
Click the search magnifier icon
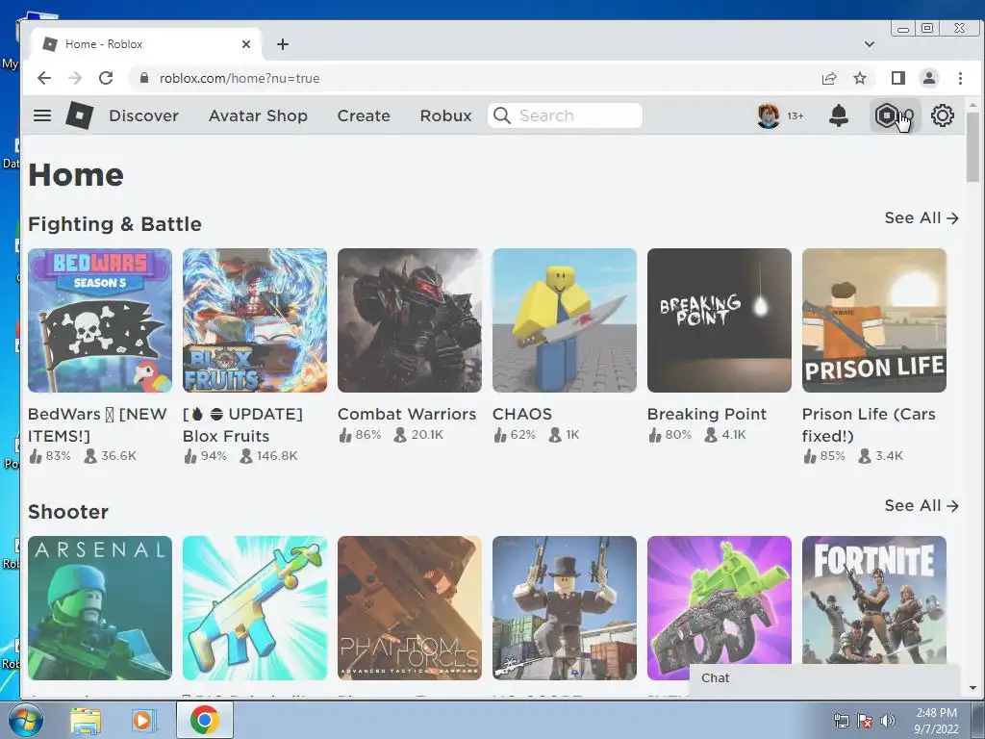[x=501, y=115]
